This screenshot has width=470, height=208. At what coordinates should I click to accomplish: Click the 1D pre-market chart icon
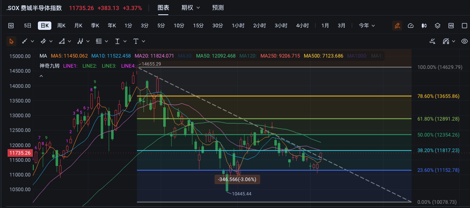click(11, 26)
